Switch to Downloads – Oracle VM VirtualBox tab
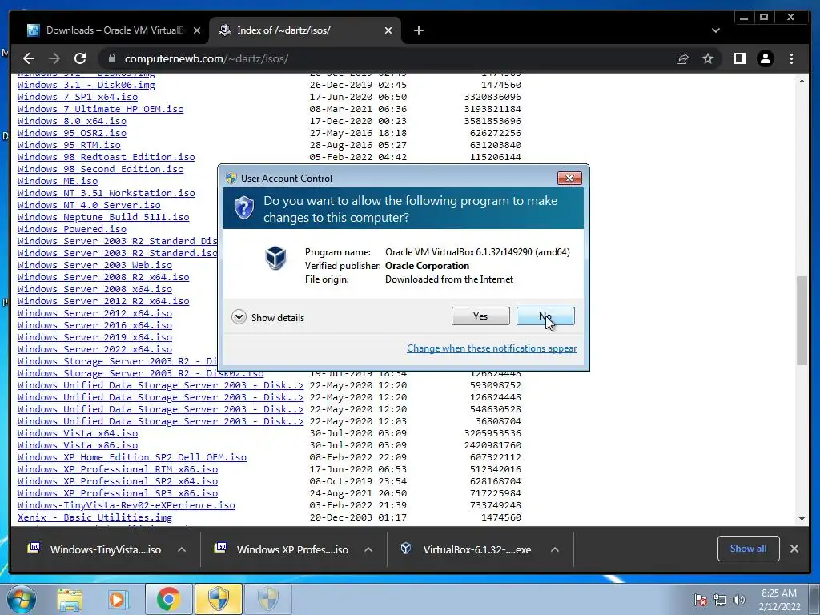Viewport: 820px width, 615px height. click(114, 30)
